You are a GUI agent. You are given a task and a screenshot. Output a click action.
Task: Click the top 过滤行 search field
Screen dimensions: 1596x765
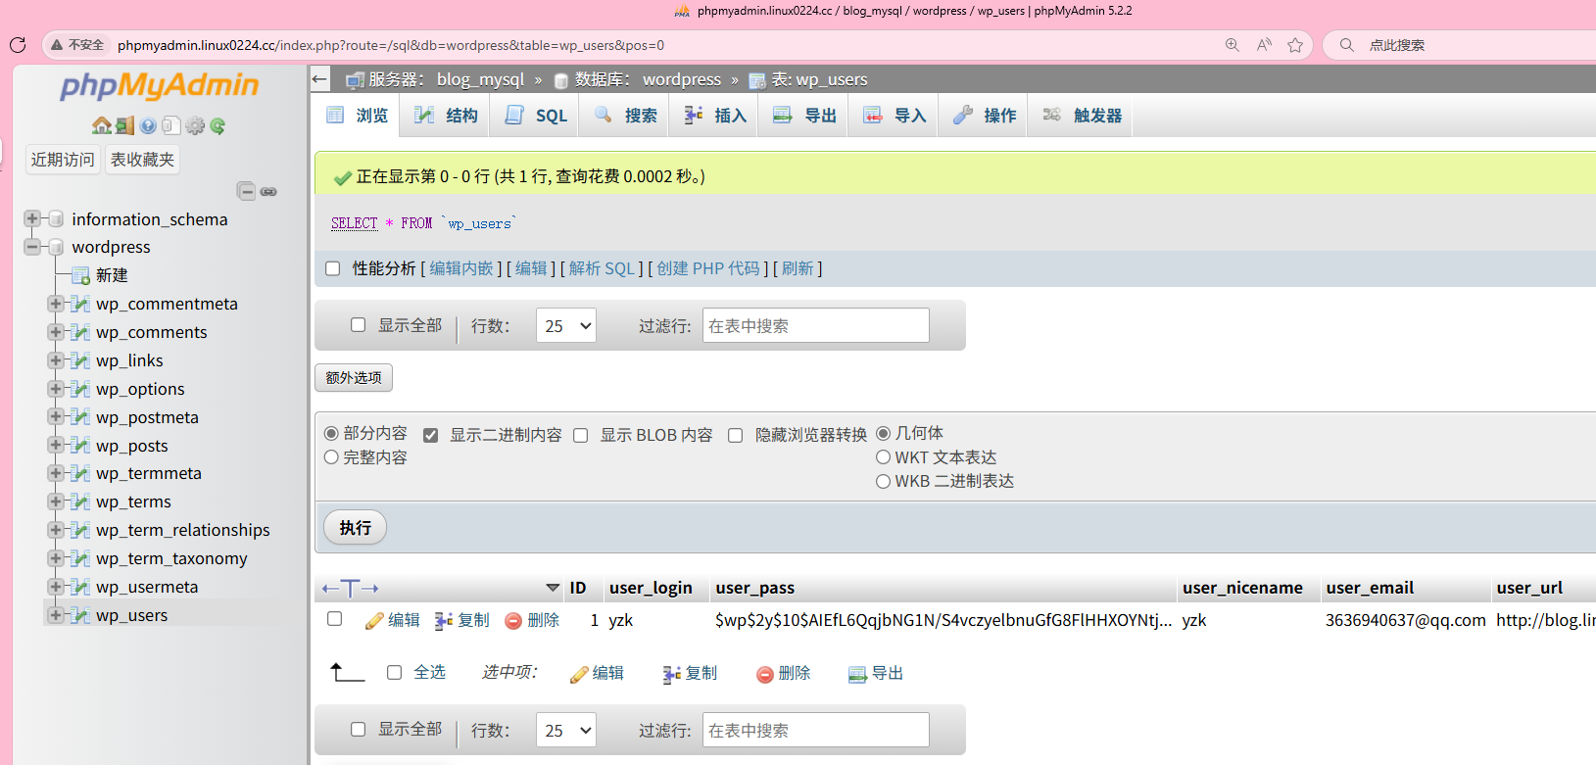pos(816,326)
